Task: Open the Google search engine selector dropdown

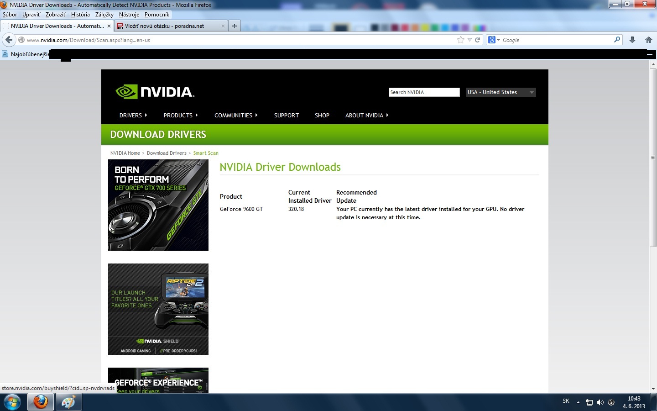Action: click(494, 40)
